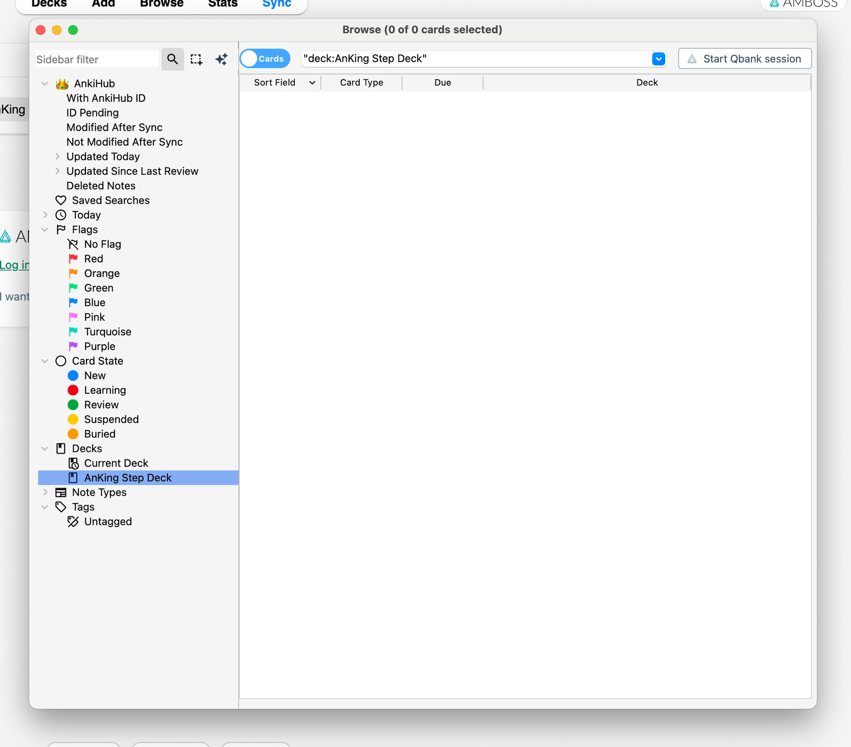Click the sparkle AI search icon

pyautogui.click(x=221, y=59)
